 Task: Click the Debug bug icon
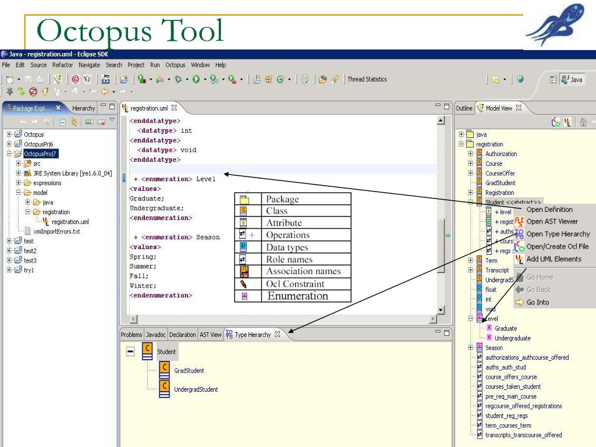[178, 79]
